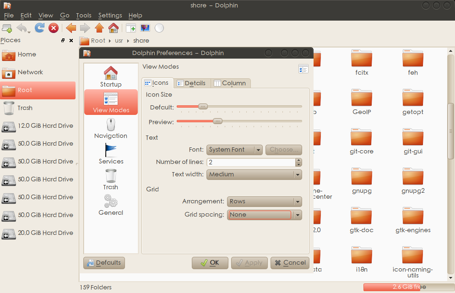Decrease the number of lines value
This screenshot has height=293, width=455.
[298, 164]
